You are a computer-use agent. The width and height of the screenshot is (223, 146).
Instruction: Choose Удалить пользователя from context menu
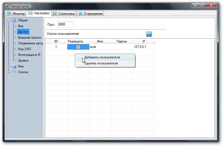click(x=101, y=63)
